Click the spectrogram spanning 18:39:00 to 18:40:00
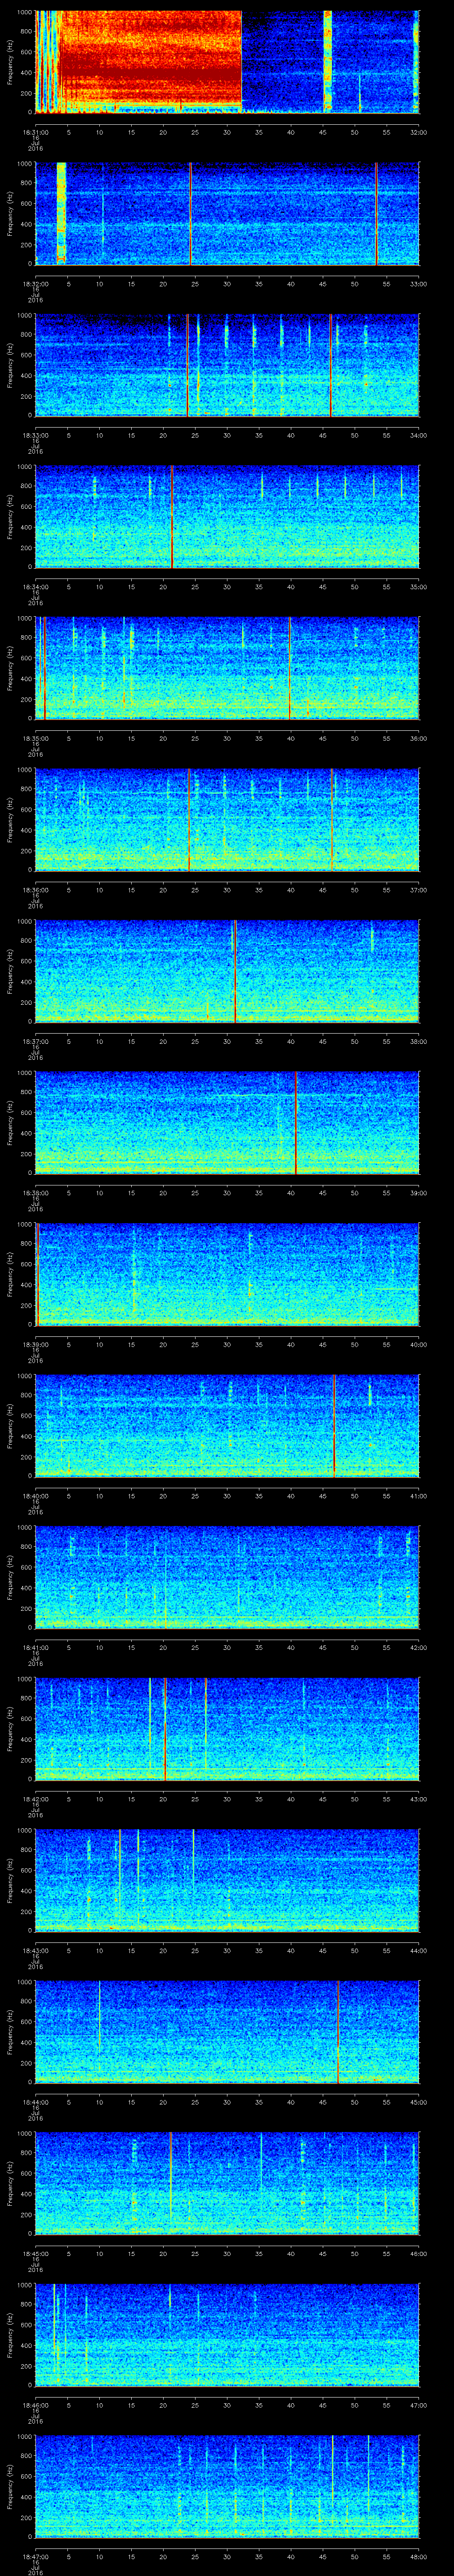454x2576 pixels. (227, 1275)
